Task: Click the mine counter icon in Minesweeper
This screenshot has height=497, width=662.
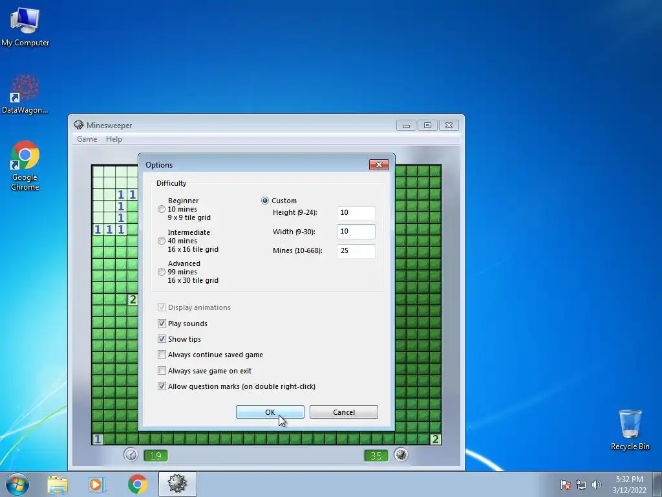Action: click(x=401, y=455)
